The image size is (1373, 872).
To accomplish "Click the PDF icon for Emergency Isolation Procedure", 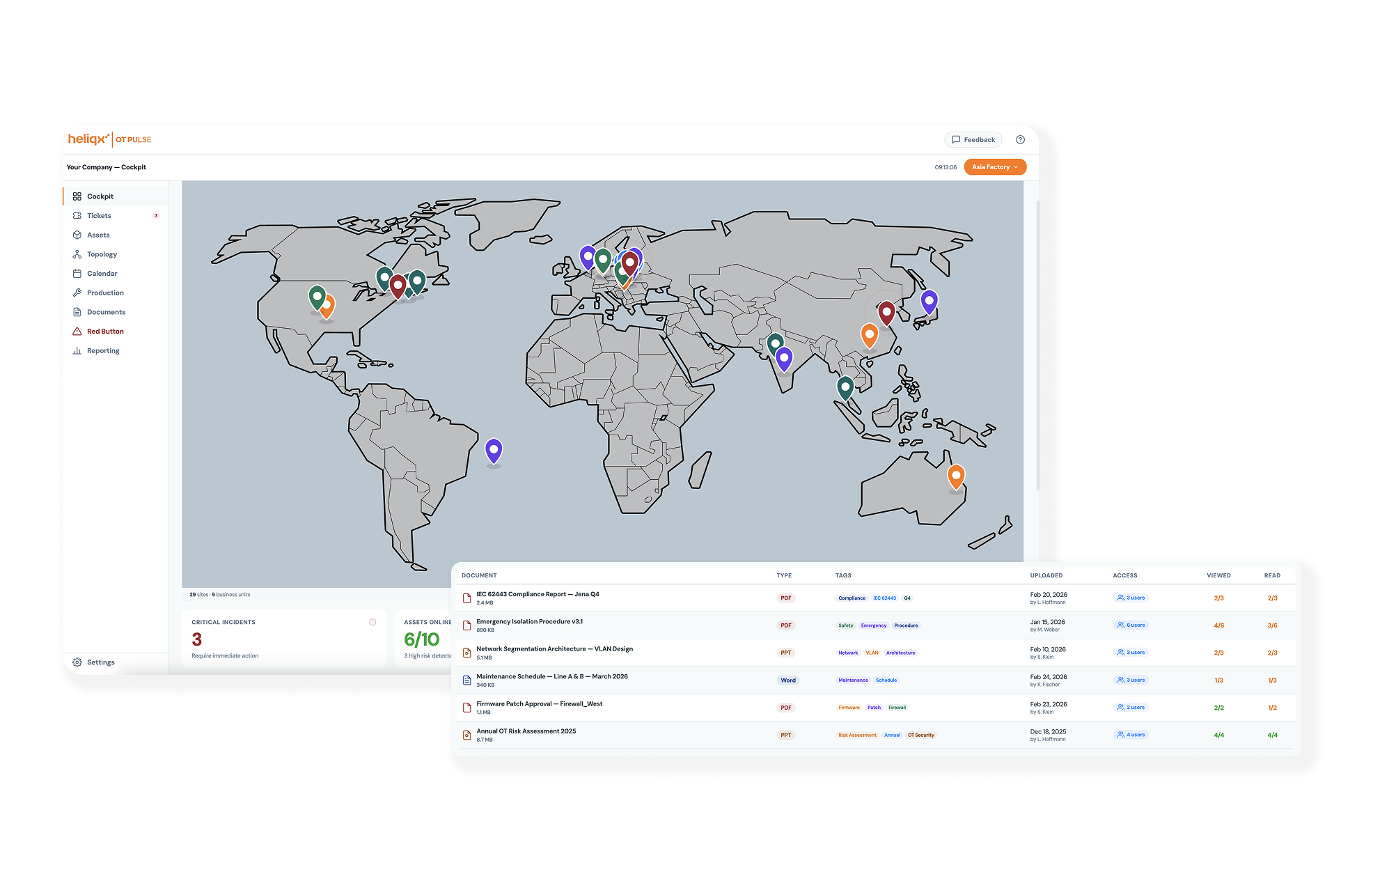I will coord(467,624).
